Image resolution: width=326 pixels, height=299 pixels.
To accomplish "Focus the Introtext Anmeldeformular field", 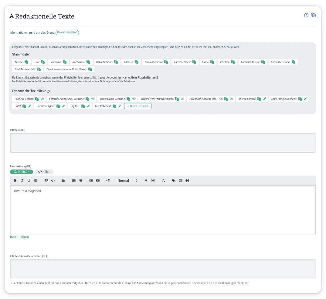I will pos(163,268).
